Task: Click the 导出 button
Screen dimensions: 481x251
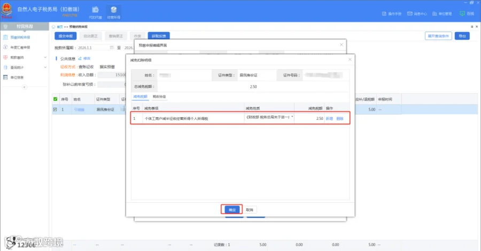Action: tap(462, 36)
